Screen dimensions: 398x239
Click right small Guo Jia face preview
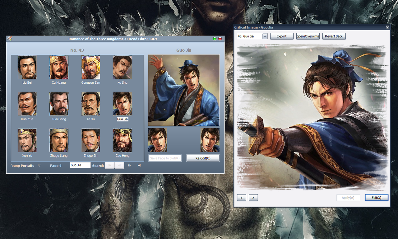[x=210, y=140]
